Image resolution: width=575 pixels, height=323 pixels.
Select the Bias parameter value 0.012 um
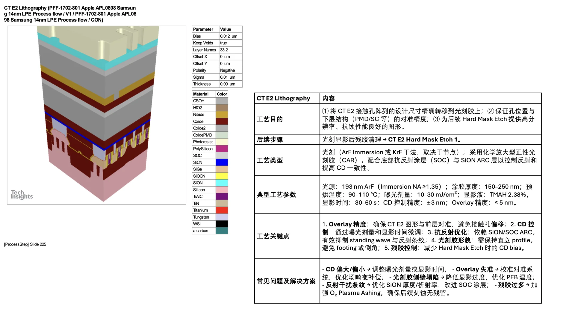230,36
